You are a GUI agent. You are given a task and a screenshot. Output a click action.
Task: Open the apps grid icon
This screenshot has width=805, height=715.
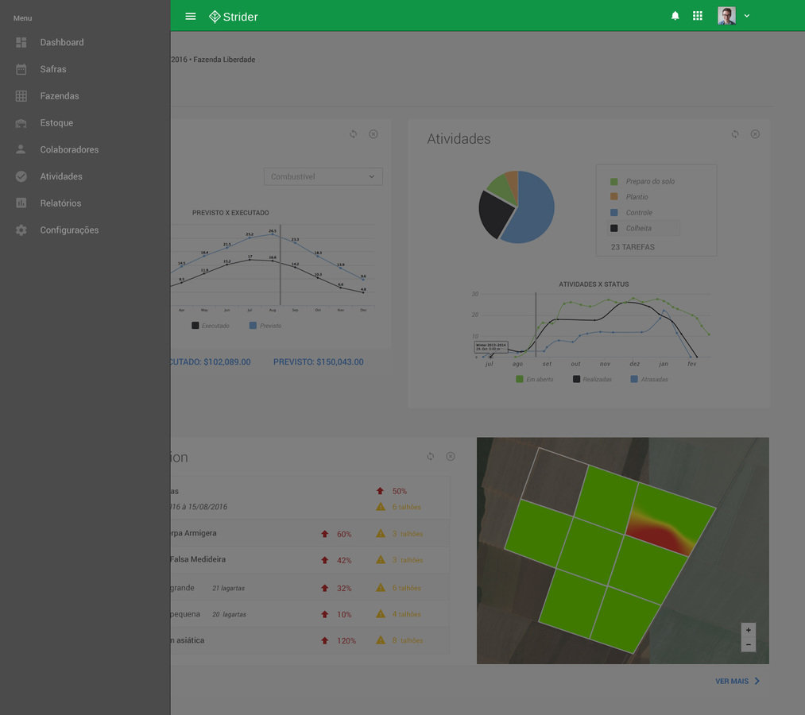pos(697,16)
